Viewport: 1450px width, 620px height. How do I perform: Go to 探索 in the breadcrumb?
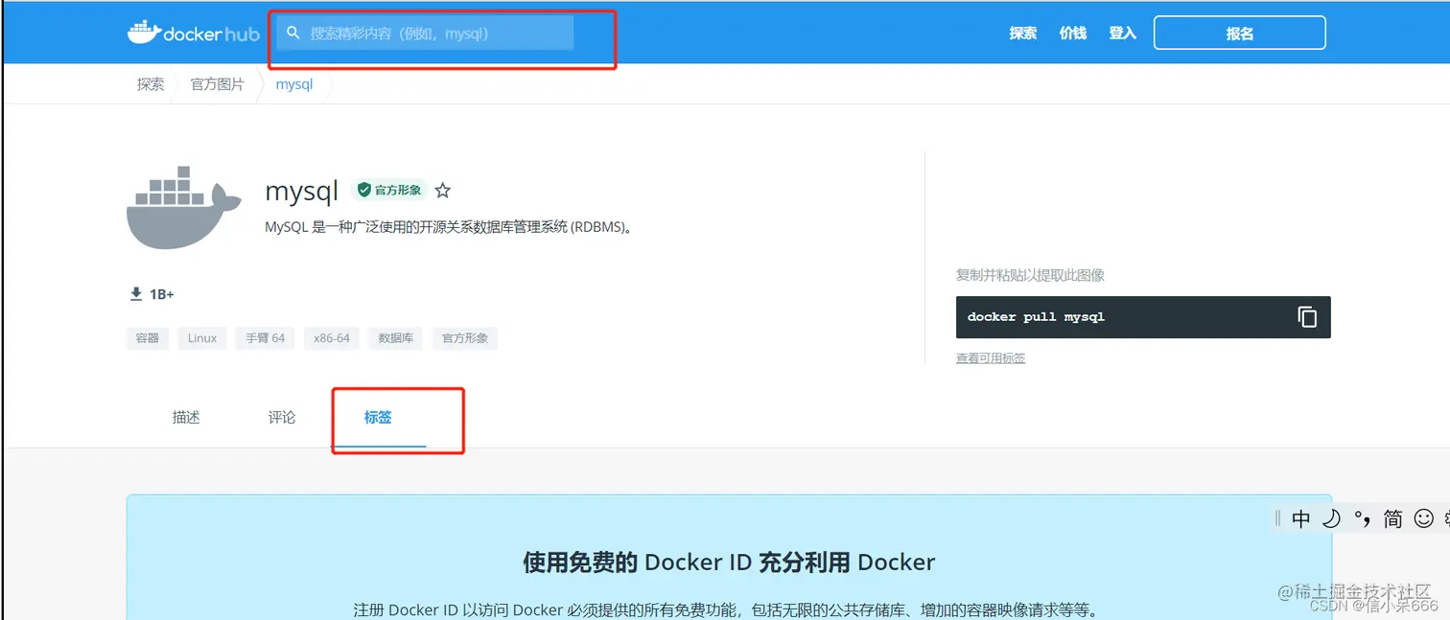click(x=151, y=84)
